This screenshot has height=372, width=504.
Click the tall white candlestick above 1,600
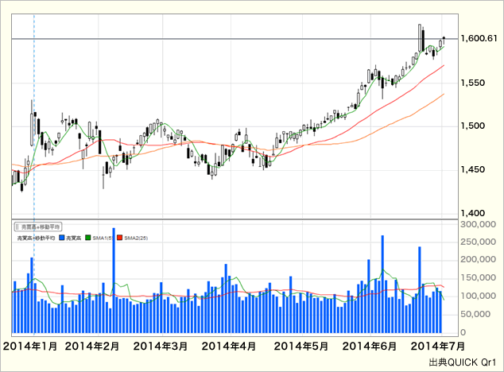pyautogui.click(x=420, y=36)
